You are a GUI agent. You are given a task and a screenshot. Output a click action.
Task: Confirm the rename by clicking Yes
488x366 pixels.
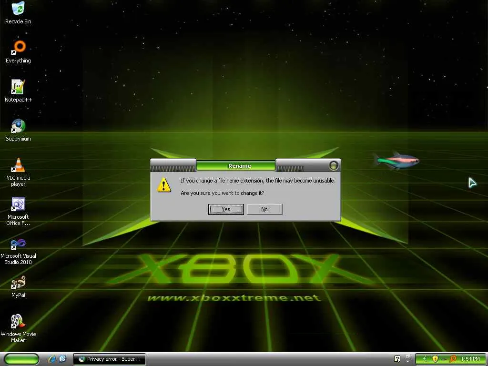225,209
